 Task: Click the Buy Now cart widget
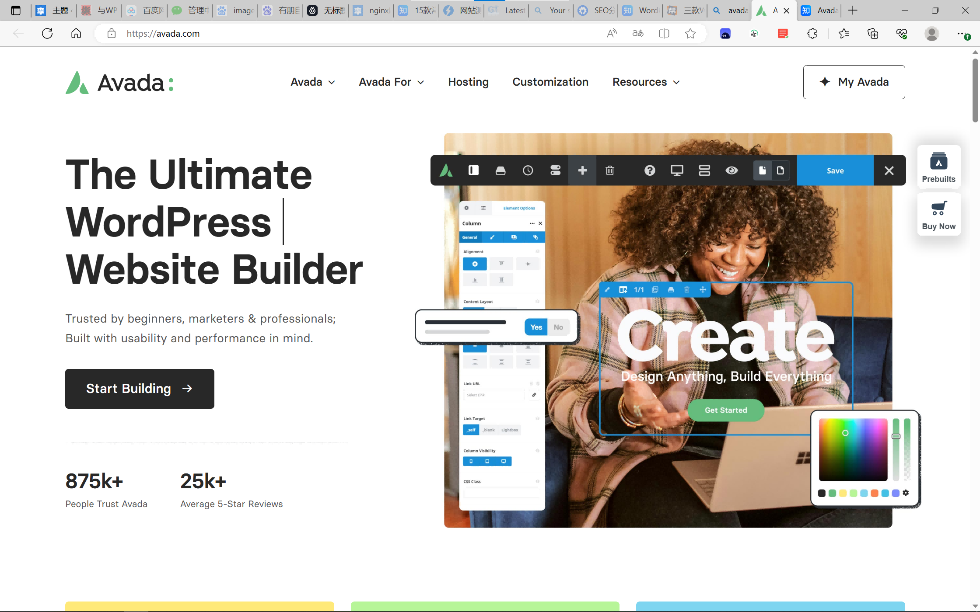tap(939, 215)
